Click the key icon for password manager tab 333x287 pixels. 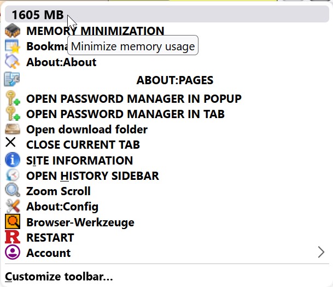pos(12,114)
